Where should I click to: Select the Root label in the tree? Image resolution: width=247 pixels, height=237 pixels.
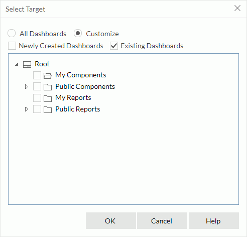tap(42, 64)
